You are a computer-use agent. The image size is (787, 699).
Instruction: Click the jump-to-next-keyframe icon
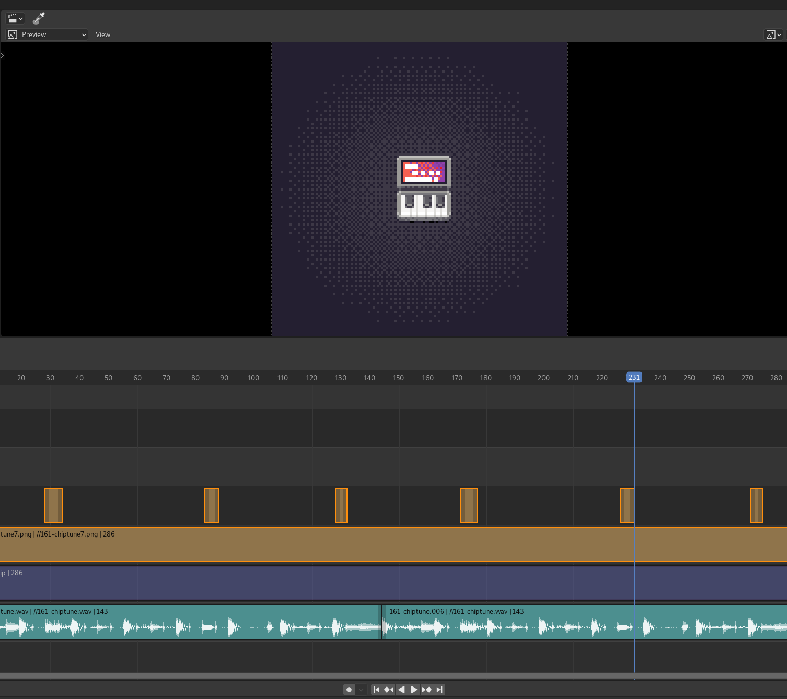point(426,689)
